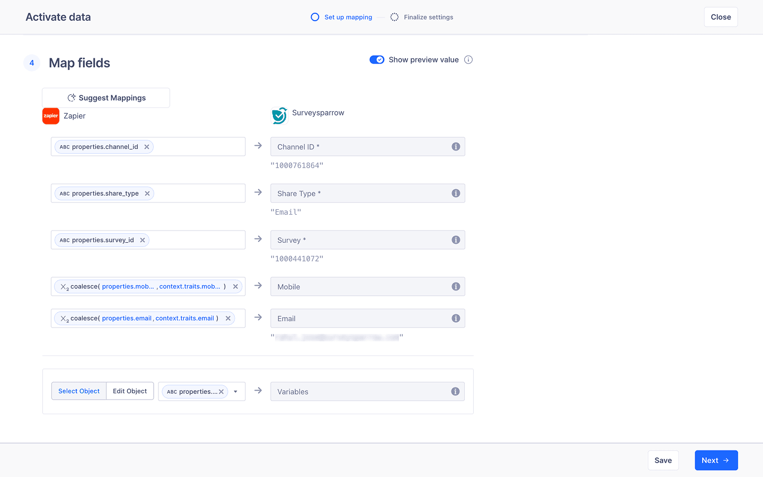
Task: Proceed with the Next button
Action: (716, 461)
